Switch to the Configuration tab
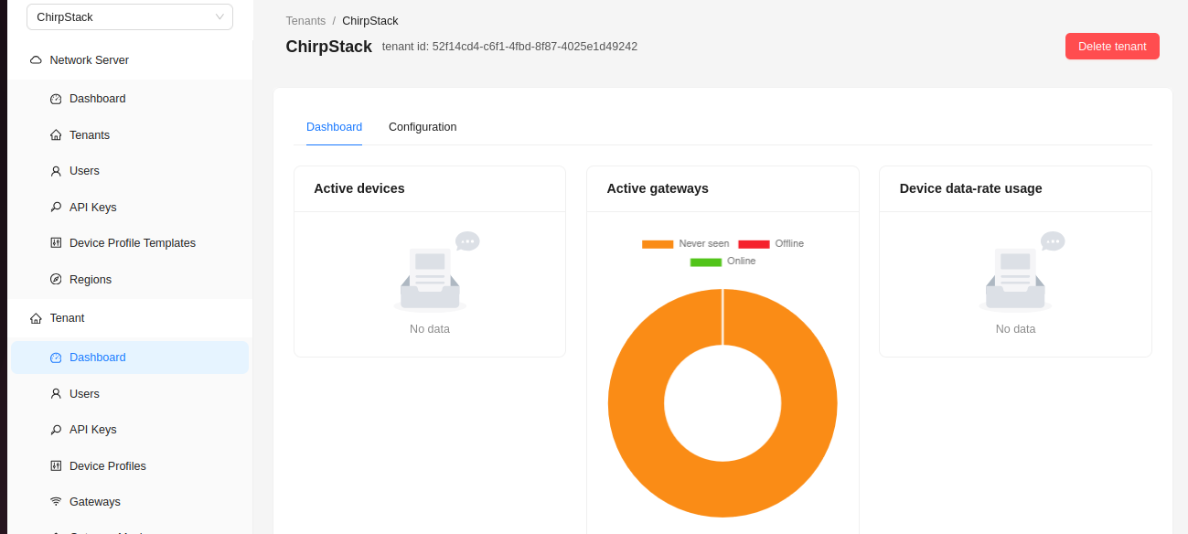This screenshot has height=534, width=1188. tap(423, 127)
